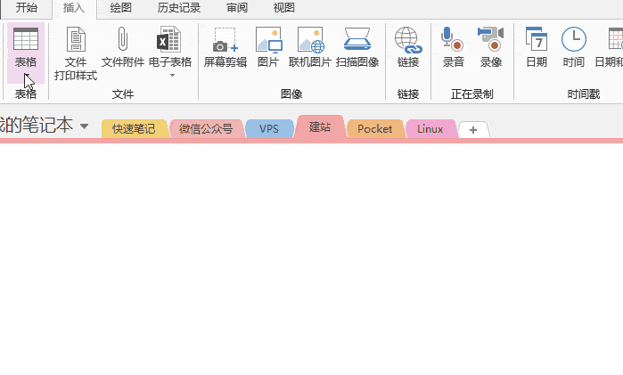The image size is (623, 375).
Task: Add a new section with plus tab
Action: point(473,130)
